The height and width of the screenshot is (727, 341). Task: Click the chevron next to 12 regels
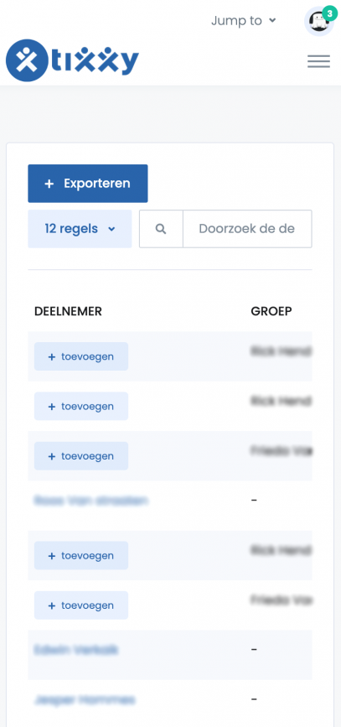point(111,229)
